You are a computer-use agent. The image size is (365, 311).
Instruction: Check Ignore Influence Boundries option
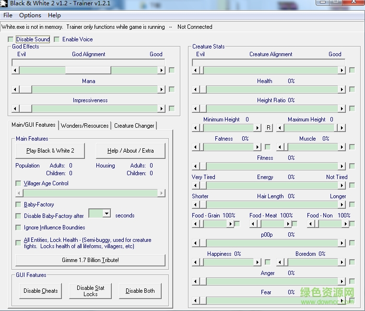coord(18,227)
